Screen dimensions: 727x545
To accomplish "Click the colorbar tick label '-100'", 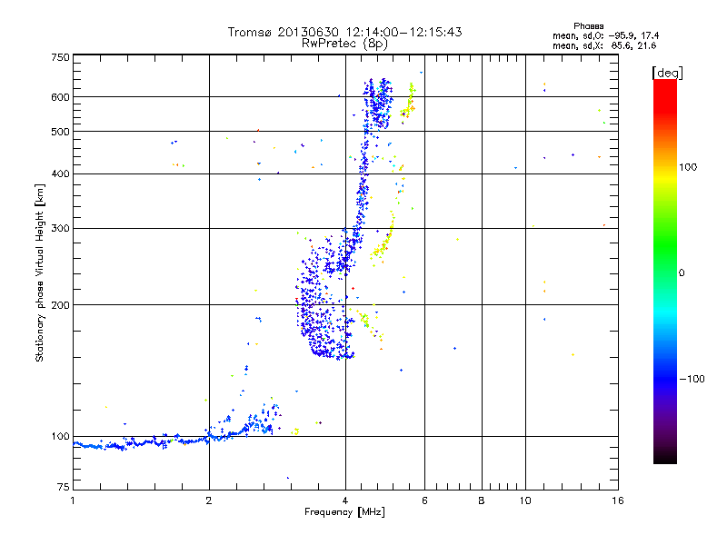I will (x=692, y=379).
